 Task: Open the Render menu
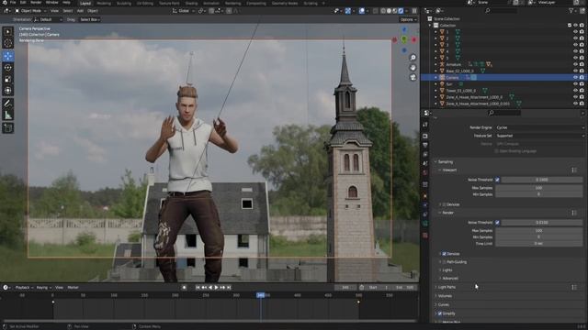click(36, 2)
